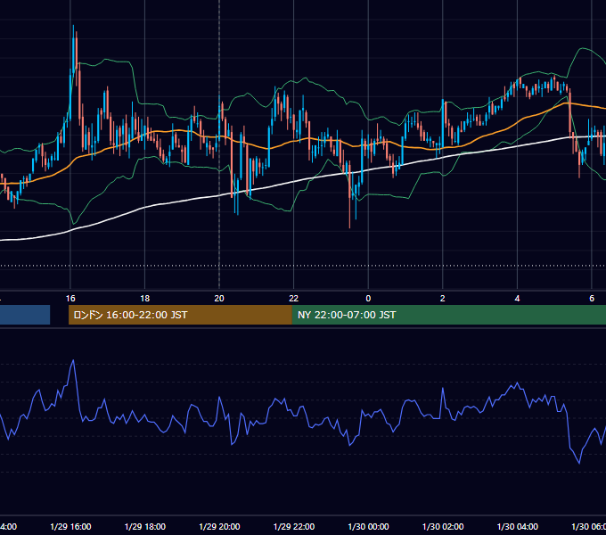Click the 22 hour label on price chart axis
This screenshot has height=535, width=606.
coord(294,299)
